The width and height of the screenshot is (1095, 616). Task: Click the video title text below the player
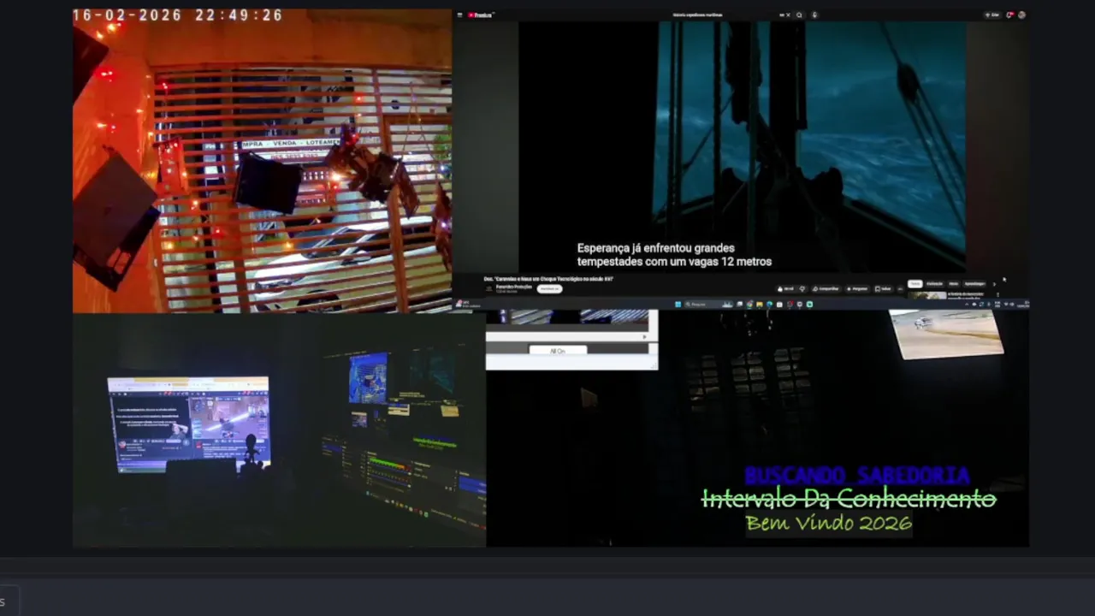point(548,279)
